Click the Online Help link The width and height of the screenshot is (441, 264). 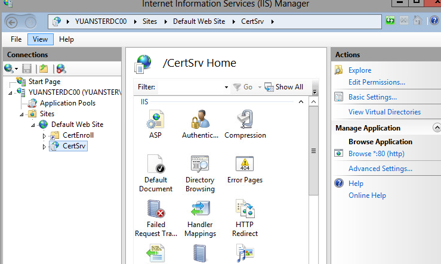click(367, 195)
